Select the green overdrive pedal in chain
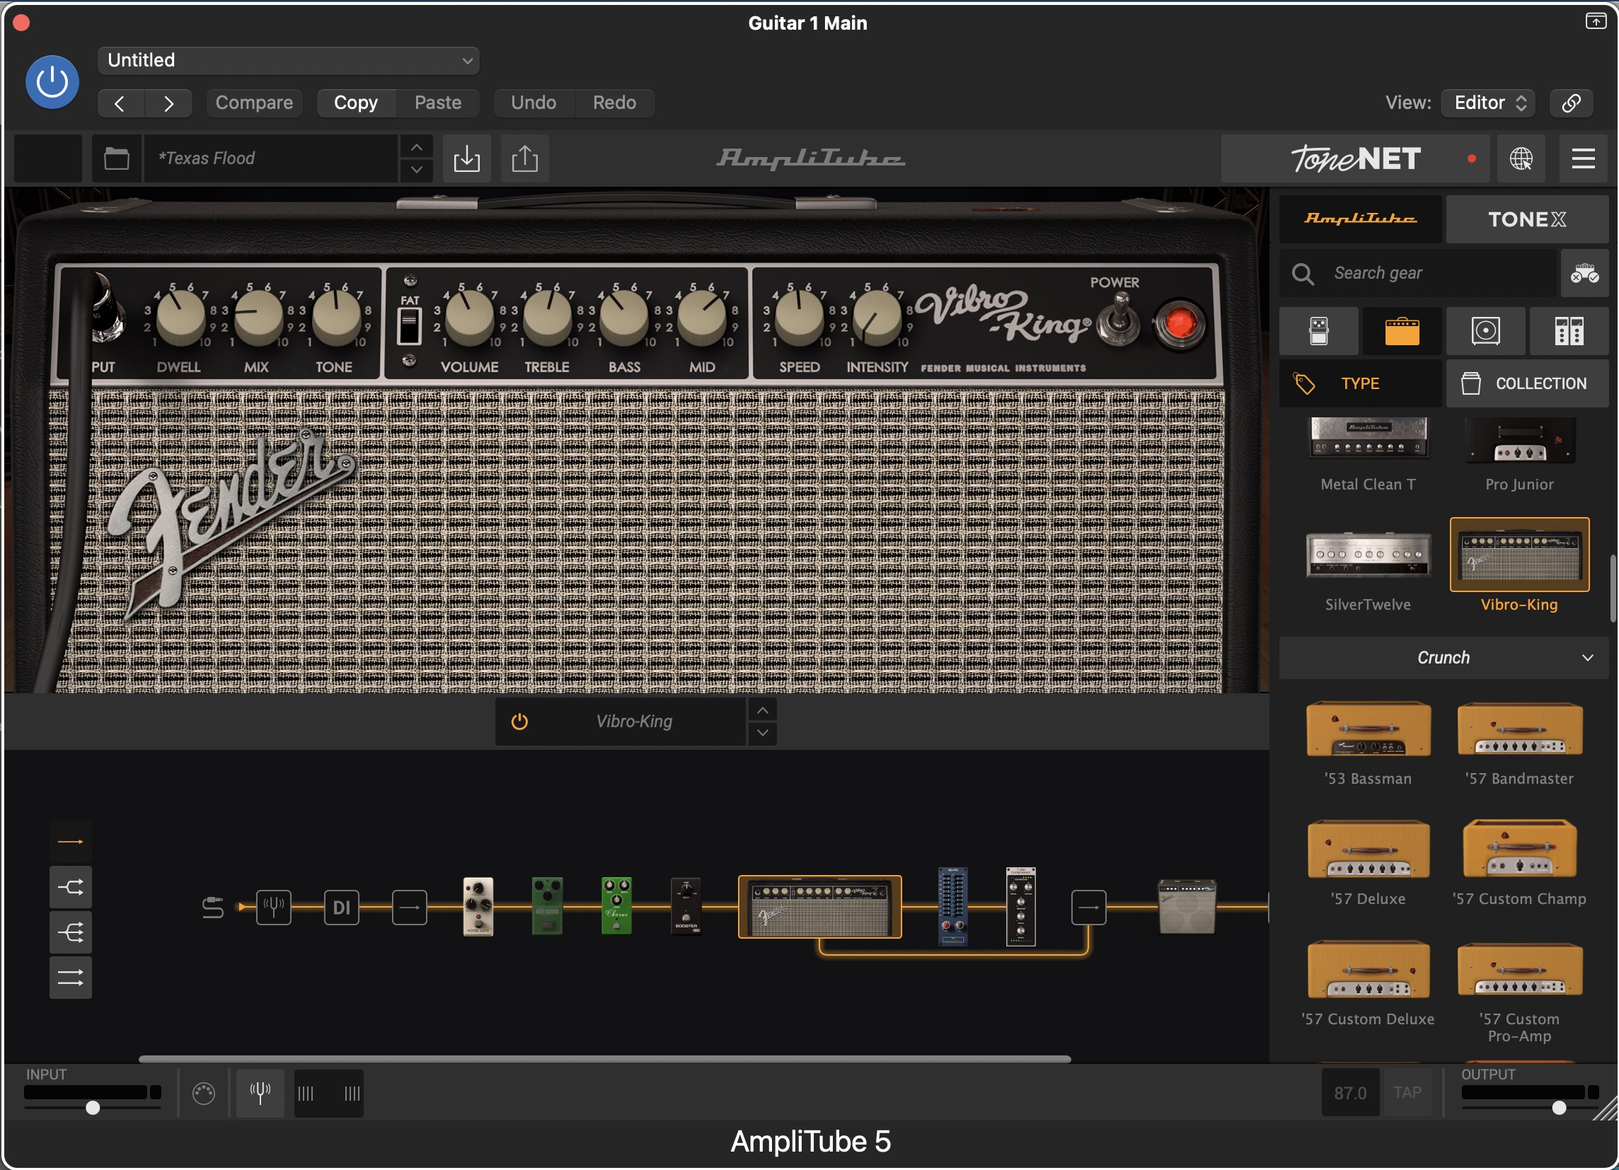This screenshot has width=1619, height=1170. pos(548,906)
